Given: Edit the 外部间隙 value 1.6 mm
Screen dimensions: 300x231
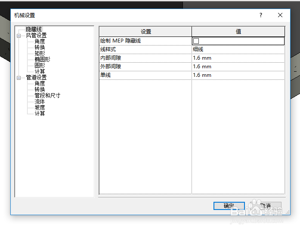Looking at the screenshot, I should click(238, 67).
